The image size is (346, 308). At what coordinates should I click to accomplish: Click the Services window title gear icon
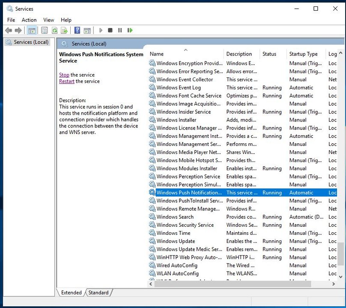(9, 9)
